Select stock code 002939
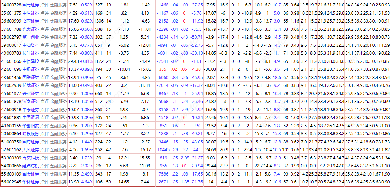 tap(14, 85)
